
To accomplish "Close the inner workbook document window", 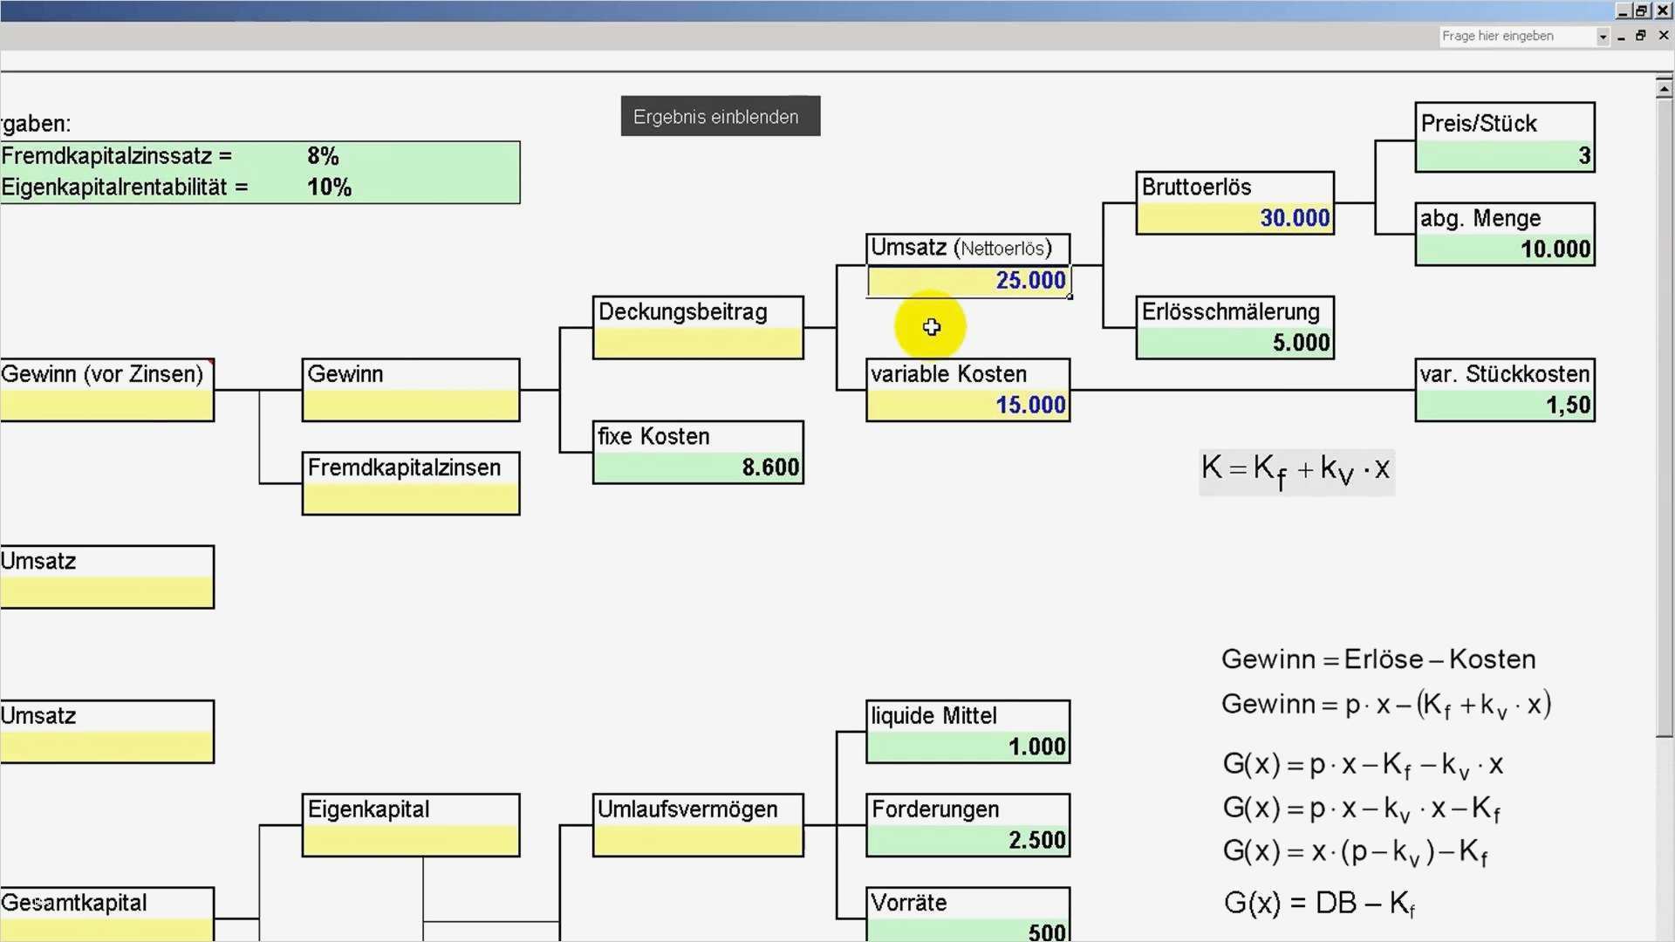I will [1663, 37].
